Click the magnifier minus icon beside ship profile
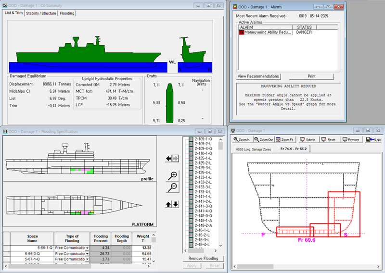385x273 pixels. (x=172, y=186)
